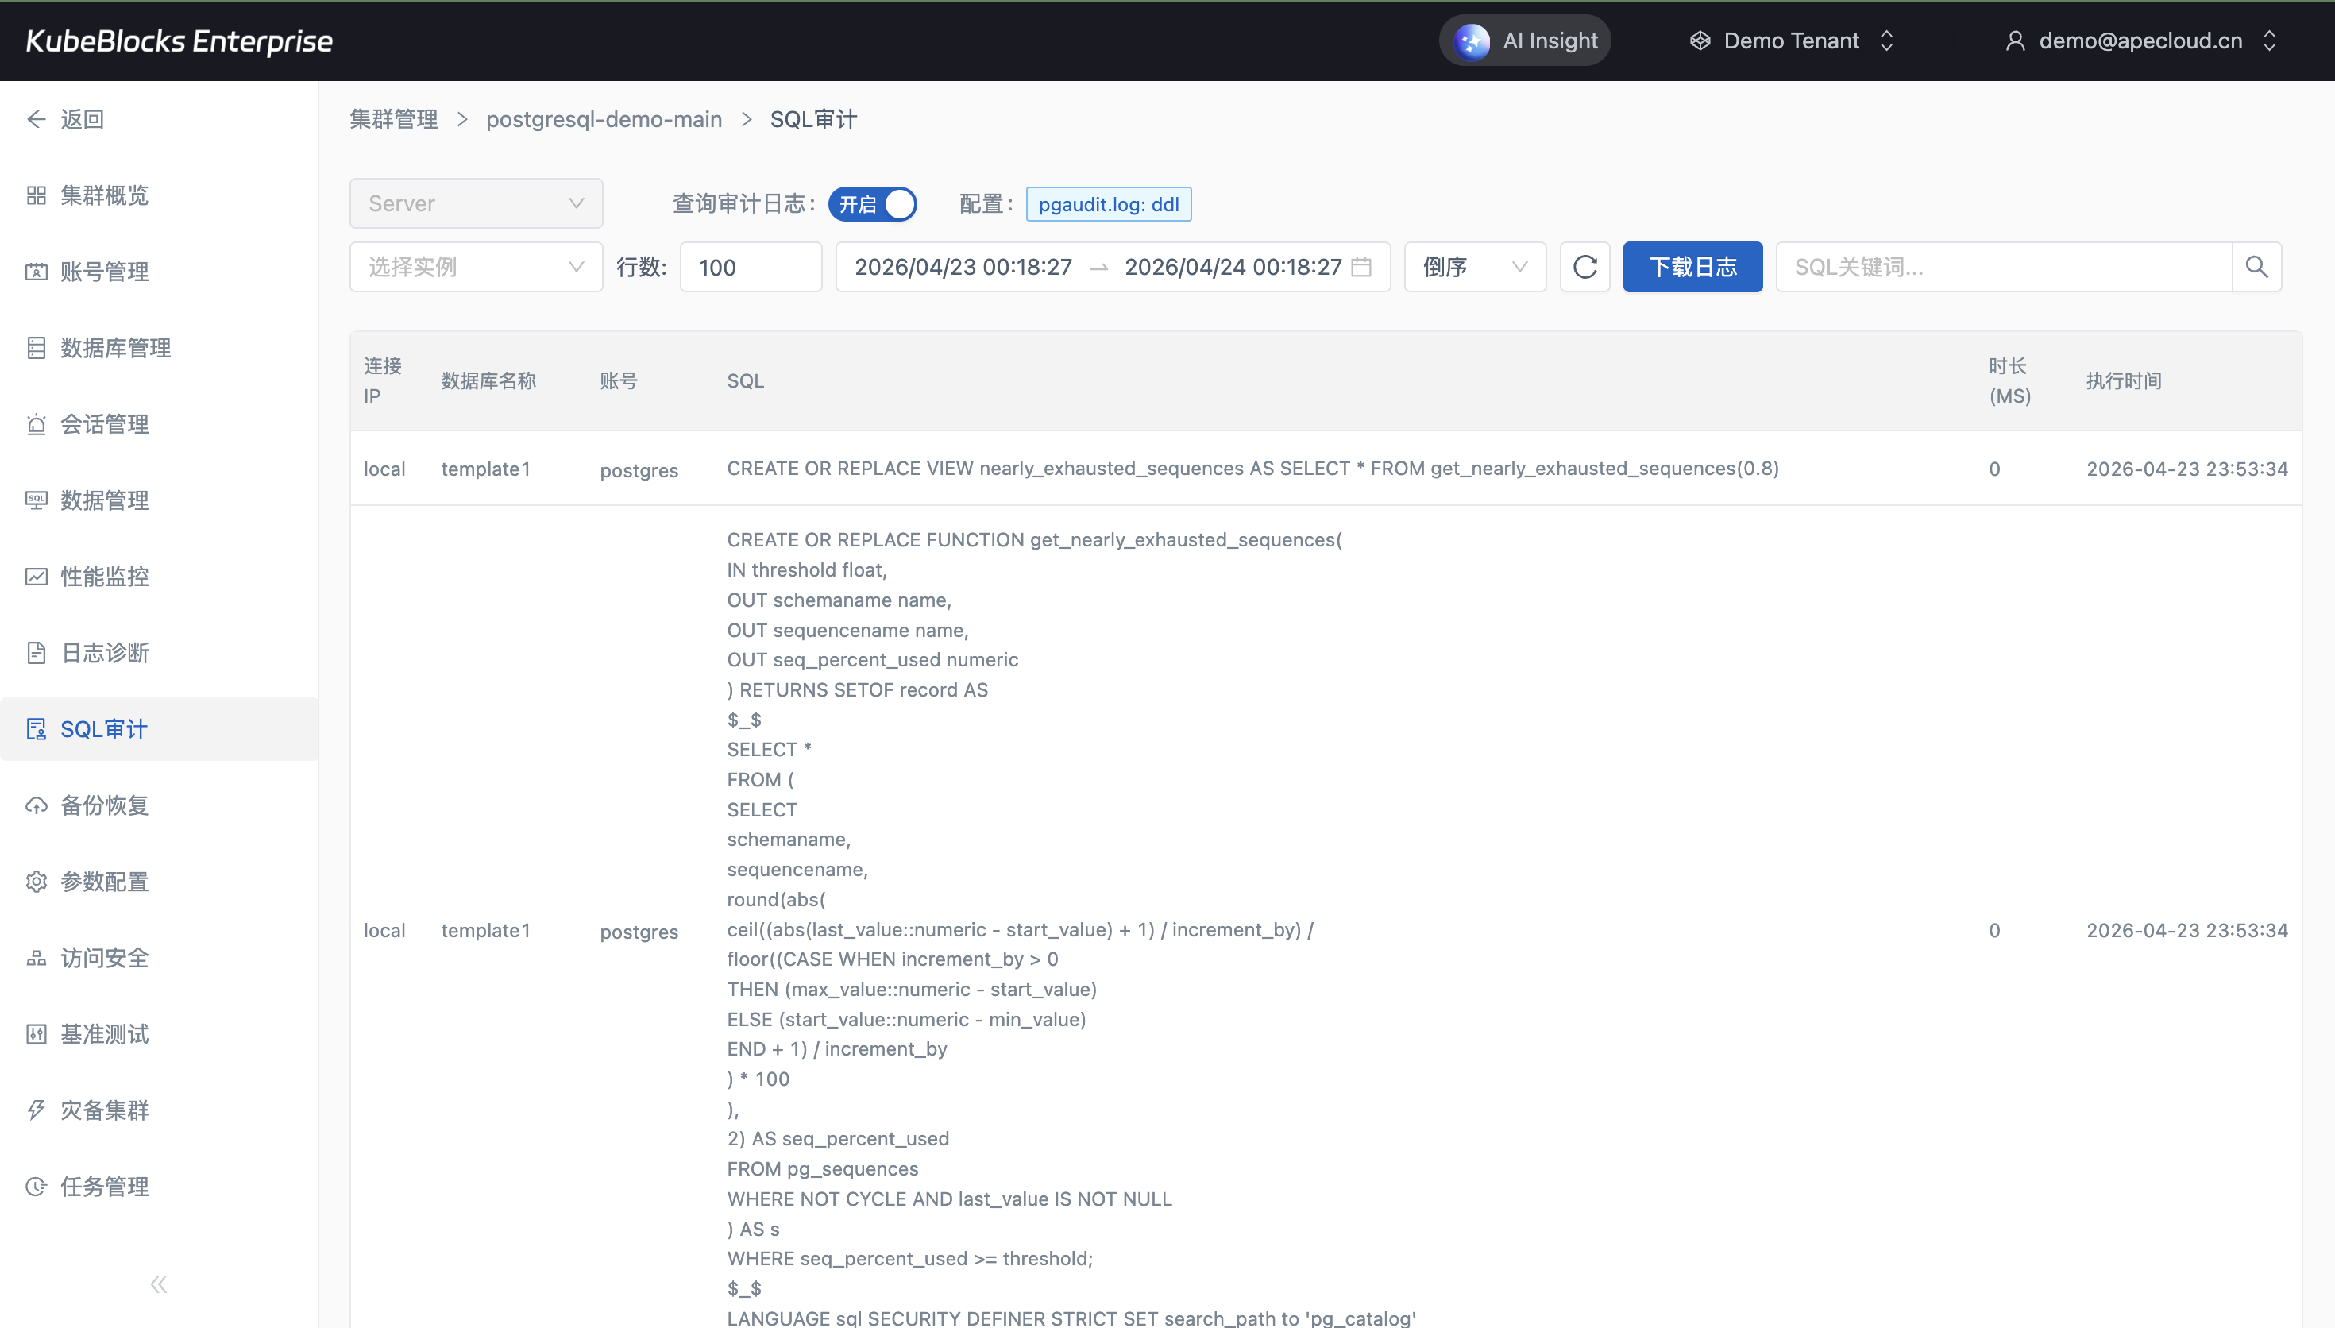Image resolution: width=2335 pixels, height=1328 pixels.
Task: Click the refresh icon button
Action: (x=1584, y=267)
